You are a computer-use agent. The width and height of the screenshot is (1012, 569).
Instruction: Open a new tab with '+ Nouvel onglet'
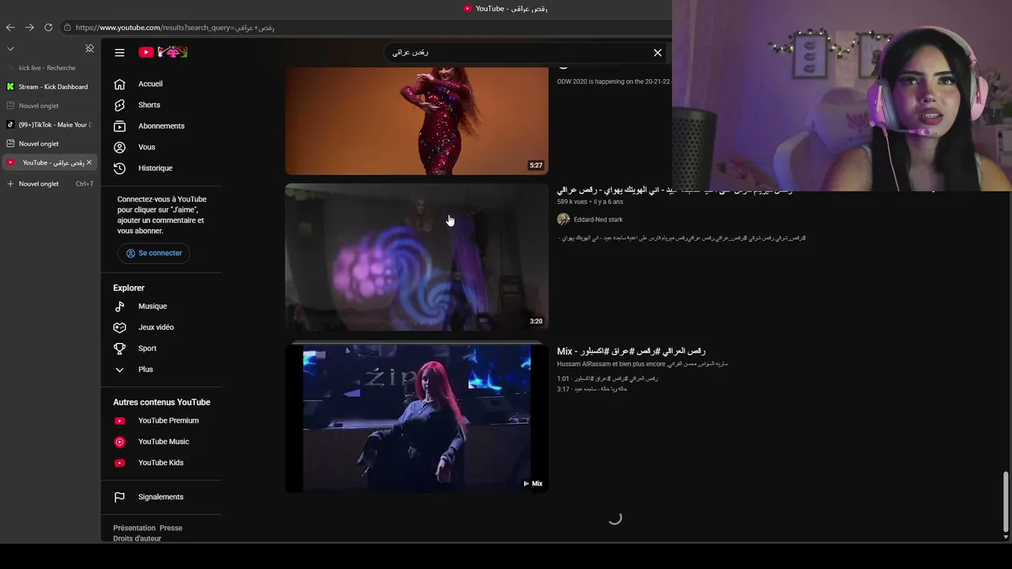tap(49, 184)
